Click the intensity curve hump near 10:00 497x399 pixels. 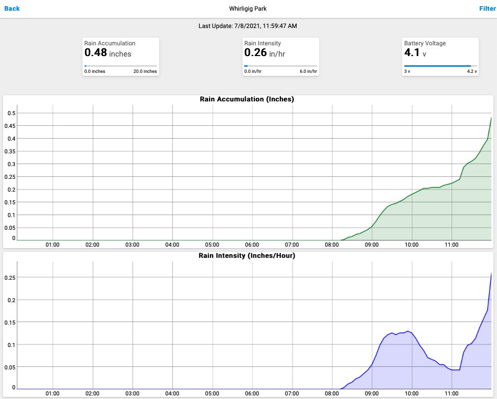click(x=408, y=332)
